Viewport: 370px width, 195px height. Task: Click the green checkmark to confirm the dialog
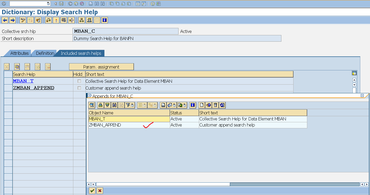92,191
